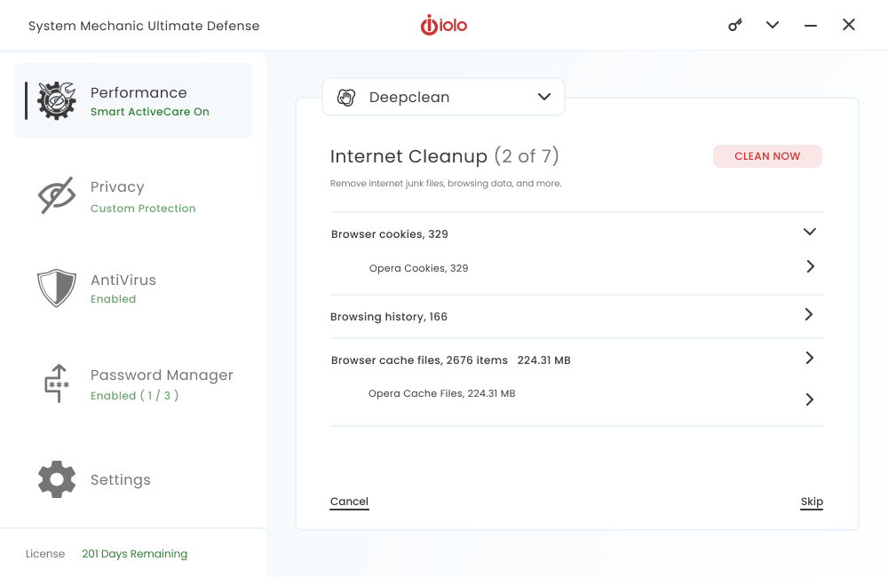Screen dimensions: 888x577
Task: Click the Settings gear icon
Action: click(57, 479)
